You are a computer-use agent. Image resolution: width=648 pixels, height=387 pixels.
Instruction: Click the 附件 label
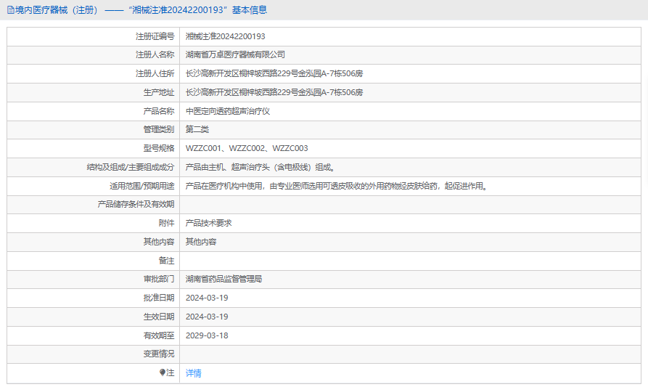coord(167,224)
